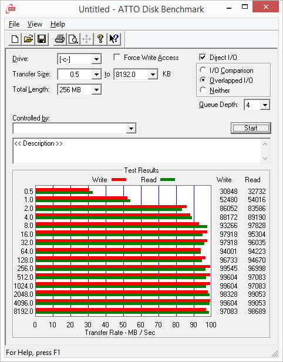Select the I/O Comparison radio option

tap(203, 70)
